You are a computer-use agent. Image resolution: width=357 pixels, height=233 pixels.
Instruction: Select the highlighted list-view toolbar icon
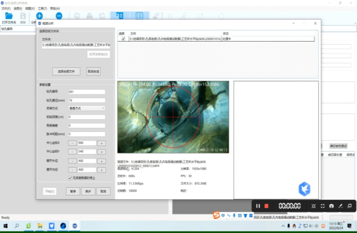click(139, 15)
